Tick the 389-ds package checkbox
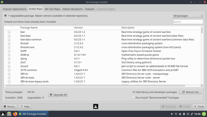207x117 pixels. tap(9, 74)
